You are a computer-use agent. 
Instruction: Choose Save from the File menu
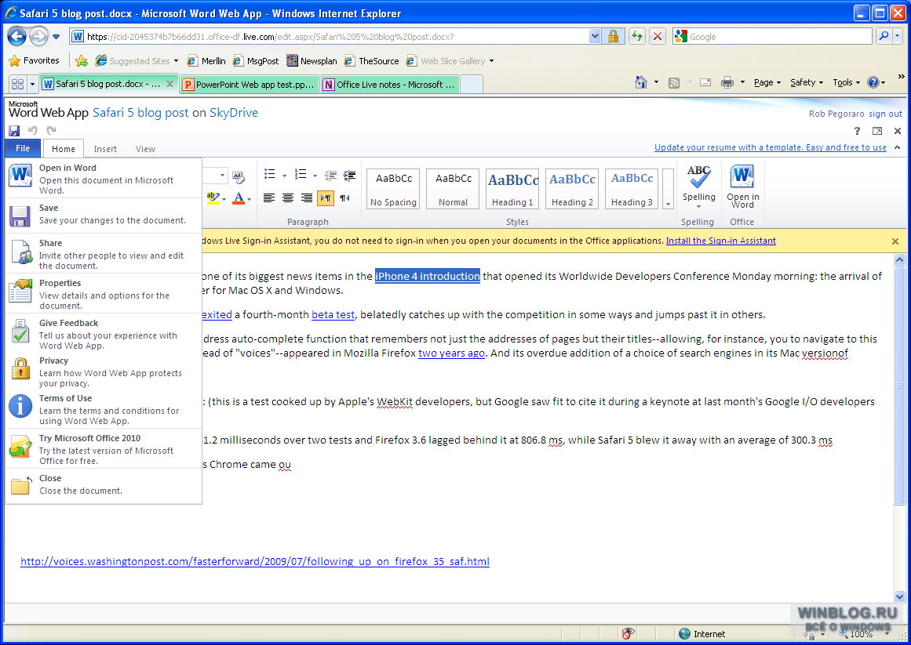104,216
